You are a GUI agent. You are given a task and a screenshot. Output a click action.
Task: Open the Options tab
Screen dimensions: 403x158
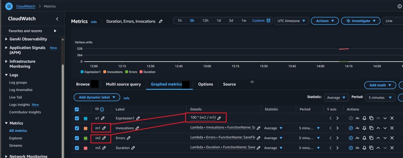(206, 84)
